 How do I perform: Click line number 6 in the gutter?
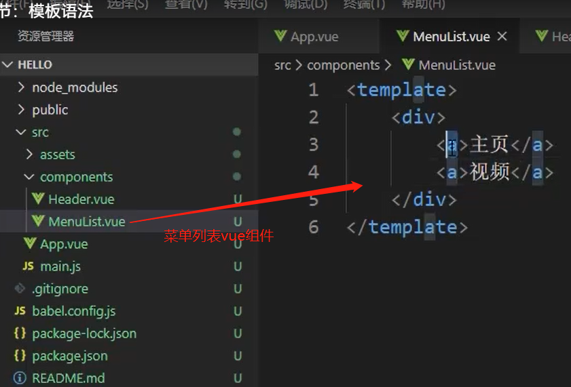click(314, 227)
